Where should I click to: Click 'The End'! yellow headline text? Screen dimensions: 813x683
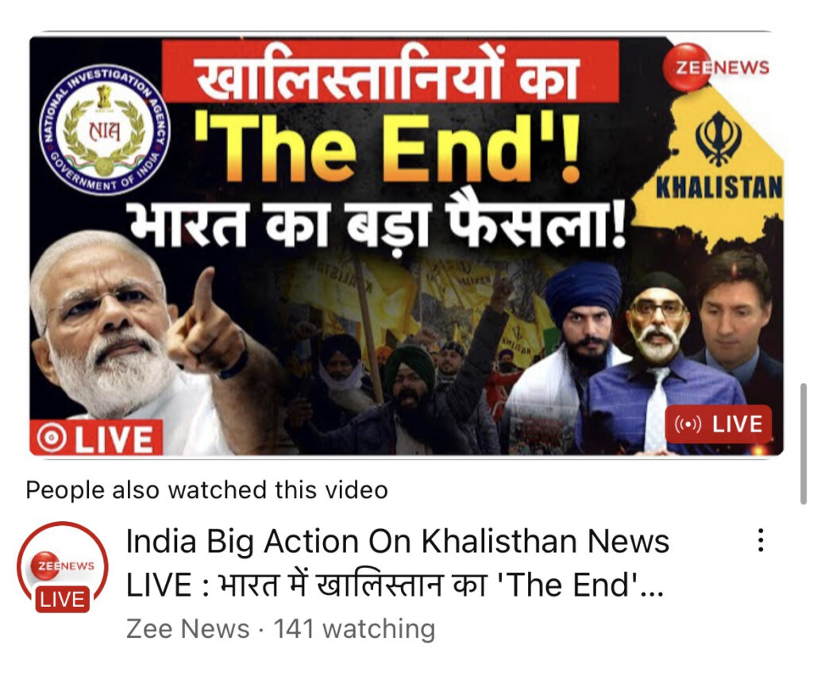click(x=387, y=148)
